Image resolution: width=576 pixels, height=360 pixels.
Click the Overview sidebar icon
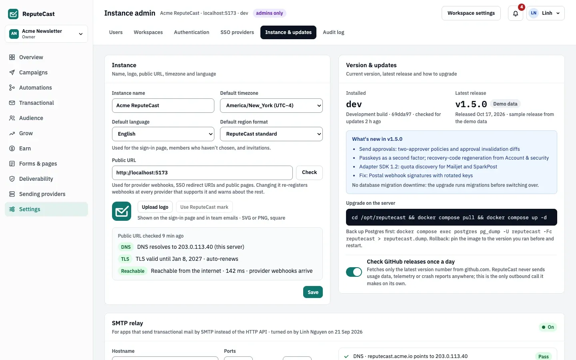12,57
